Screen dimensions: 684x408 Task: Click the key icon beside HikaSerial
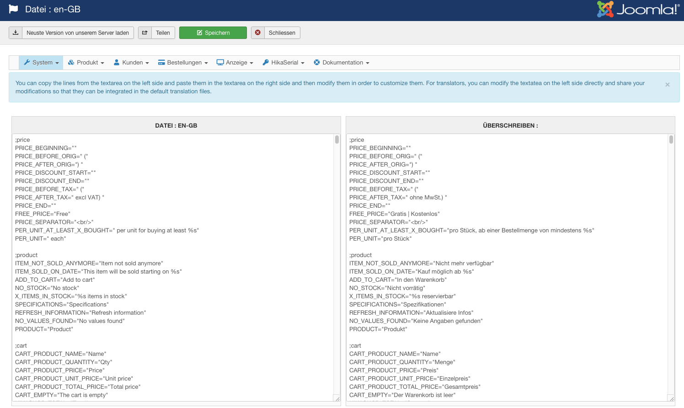266,63
